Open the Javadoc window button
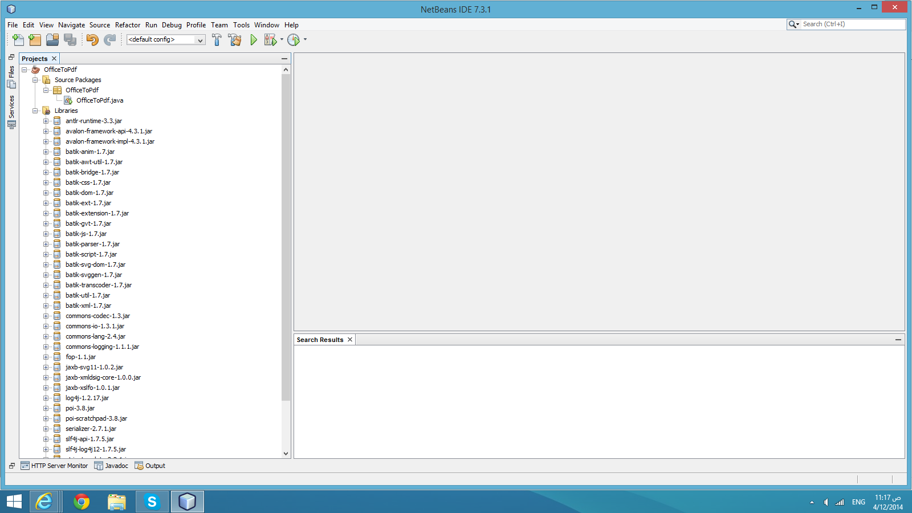This screenshot has height=513, width=912. 111,466
